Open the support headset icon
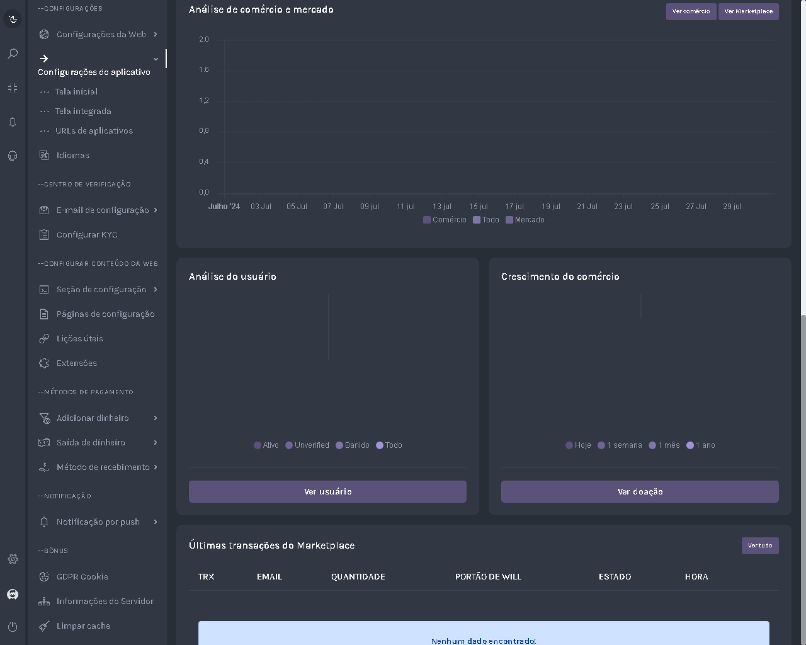806x645 pixels. point(13,156)
